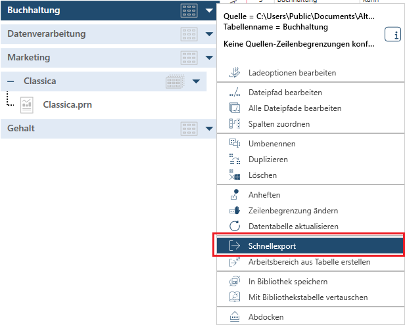Choose Ladeoptionen bearbeiten from the menu
Image resolution: width=405 pixels, height=325 pixels.
pyautogui.click(x=292, y=73)
